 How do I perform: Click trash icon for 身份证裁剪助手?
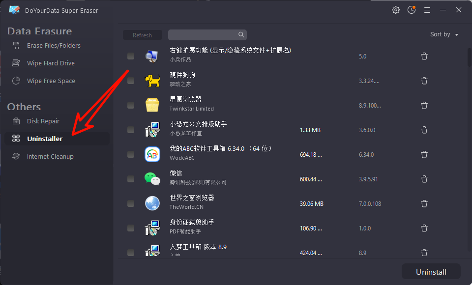coord(424,228)
